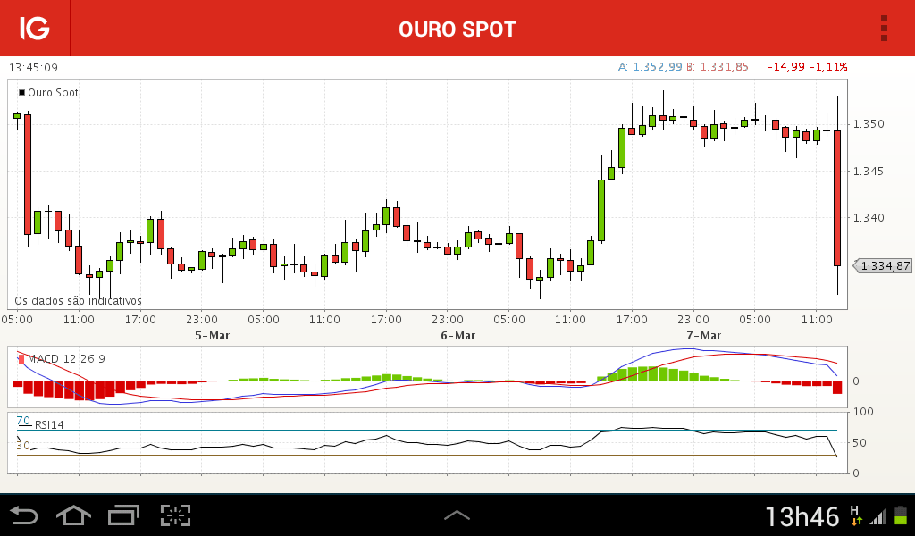This screenshot has width=915, height=536.
Task: Open the 13h46 clock
Action: (x=802, y=516)
